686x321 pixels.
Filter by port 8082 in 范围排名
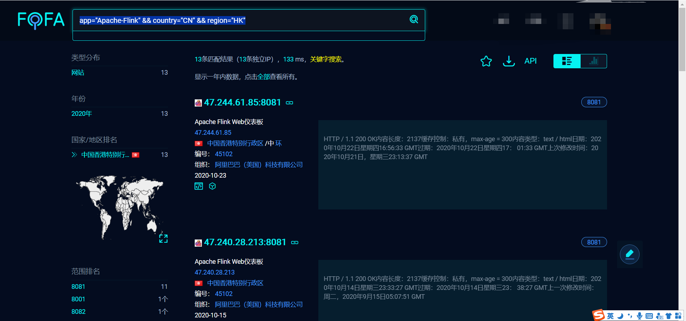click(79, 312)
